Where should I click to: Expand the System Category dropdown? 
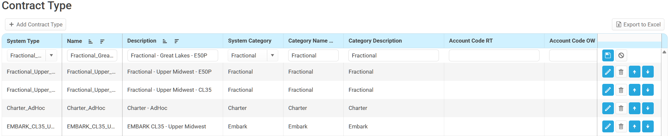[272, 55]
